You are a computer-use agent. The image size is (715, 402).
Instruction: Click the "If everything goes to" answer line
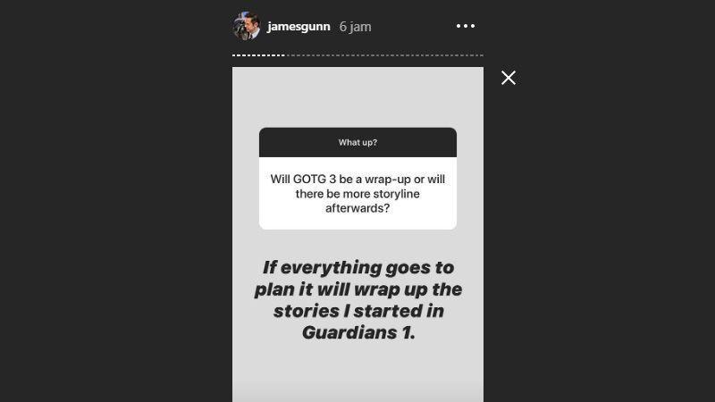tap(358, 267)
